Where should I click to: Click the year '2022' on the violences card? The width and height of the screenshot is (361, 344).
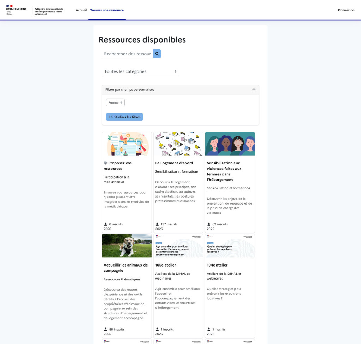(210, 229)
